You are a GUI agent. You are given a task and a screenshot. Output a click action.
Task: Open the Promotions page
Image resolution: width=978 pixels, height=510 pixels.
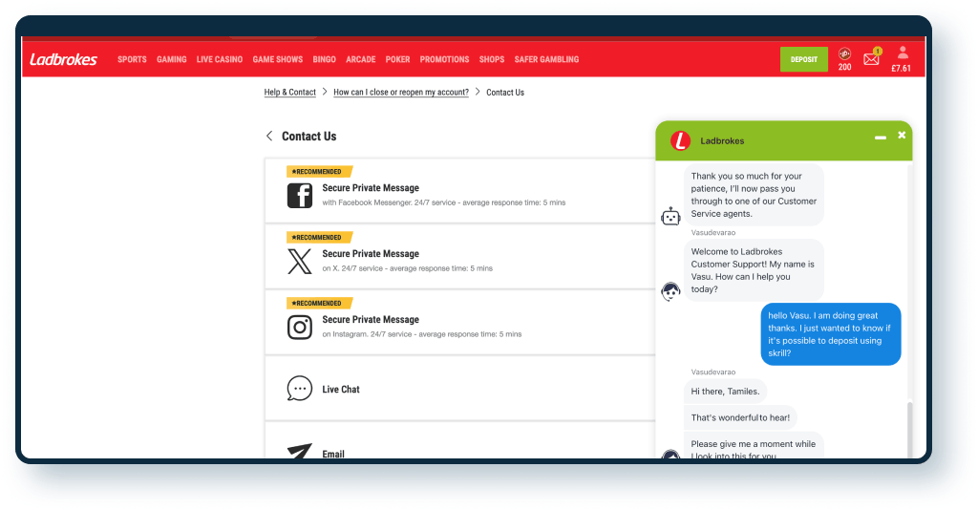click(444, 59)
